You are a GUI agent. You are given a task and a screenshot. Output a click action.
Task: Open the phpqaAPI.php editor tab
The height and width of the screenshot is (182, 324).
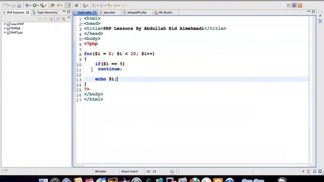(137, 13)
